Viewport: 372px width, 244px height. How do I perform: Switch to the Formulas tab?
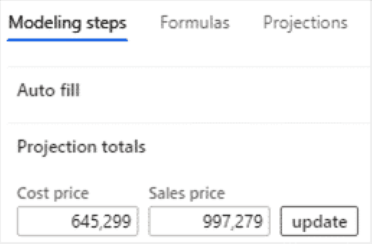coord(195,23)
